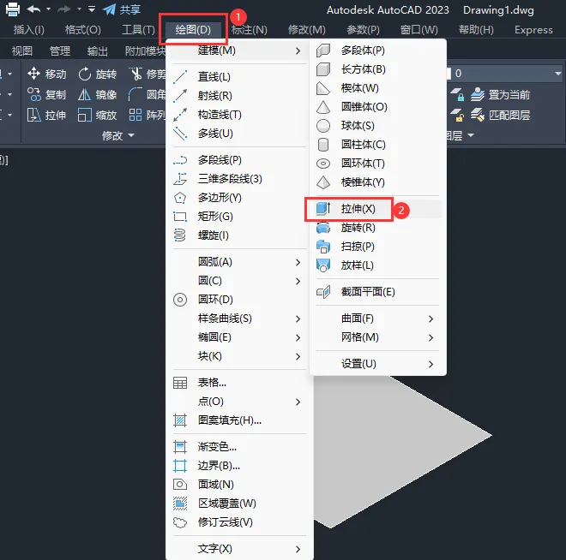
Task: Click the 复制 copy tool icon
Action: (34, 94)
